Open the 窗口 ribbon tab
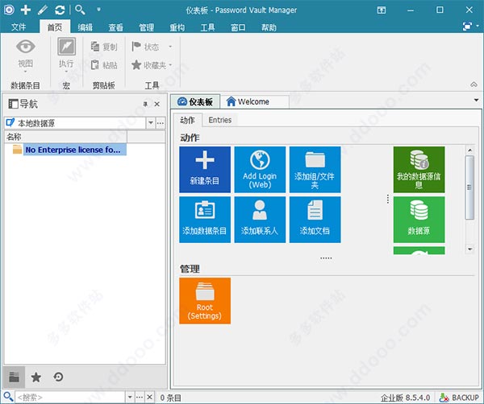 238,27
